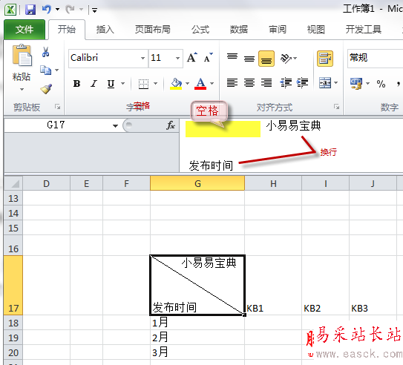
Task: Open the 文件 File tab
Action: [x=24, y=30]
